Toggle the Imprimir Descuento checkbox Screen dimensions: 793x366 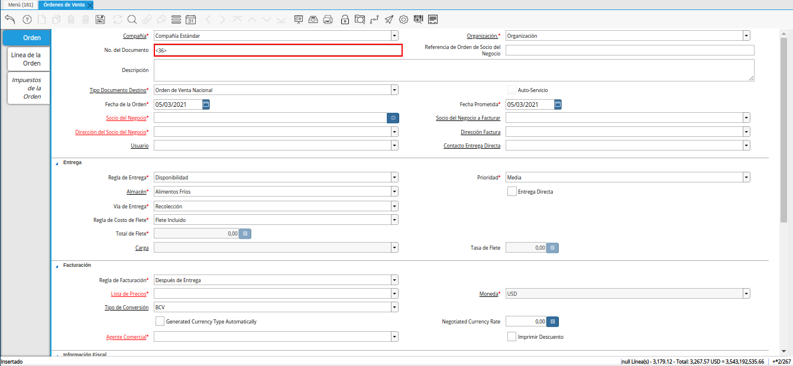[x=512, y=336]
